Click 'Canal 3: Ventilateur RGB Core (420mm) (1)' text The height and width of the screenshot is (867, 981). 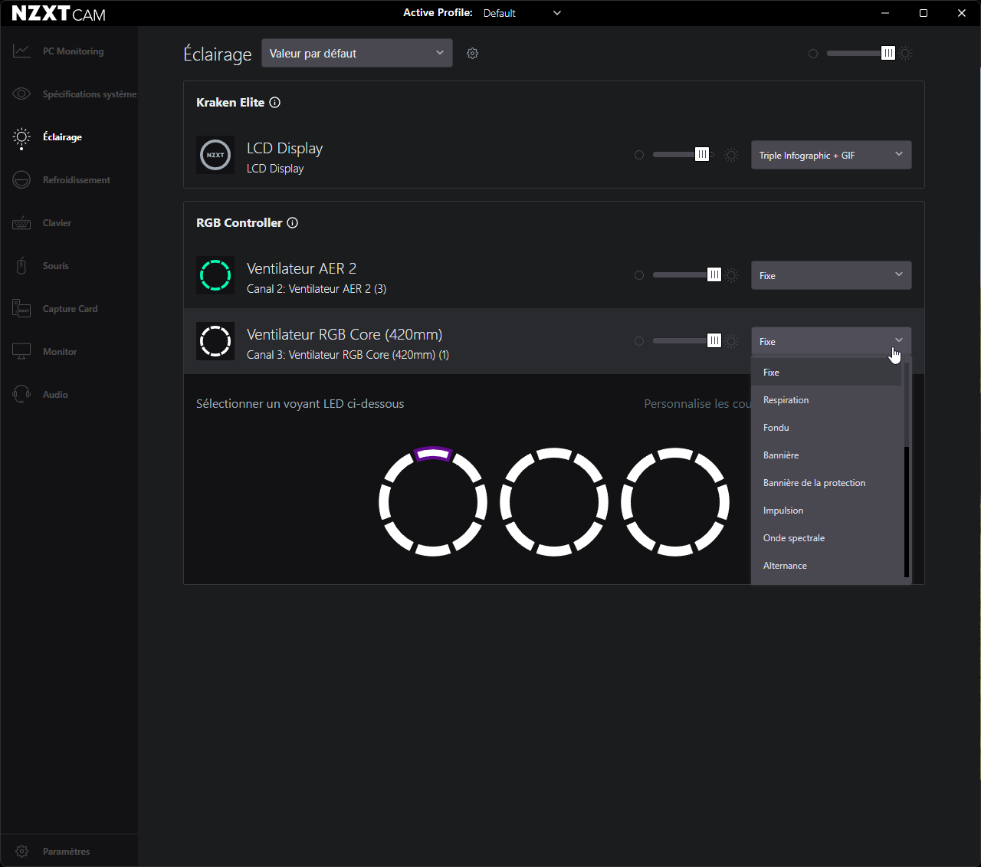click(x=348, y=355)
